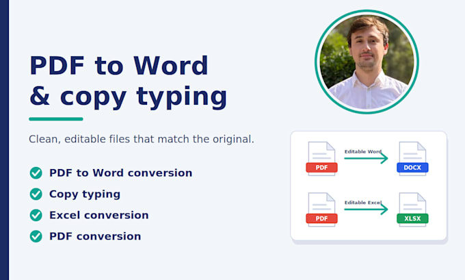Click the text 'PDF to Word conversion'

[121, 173]
